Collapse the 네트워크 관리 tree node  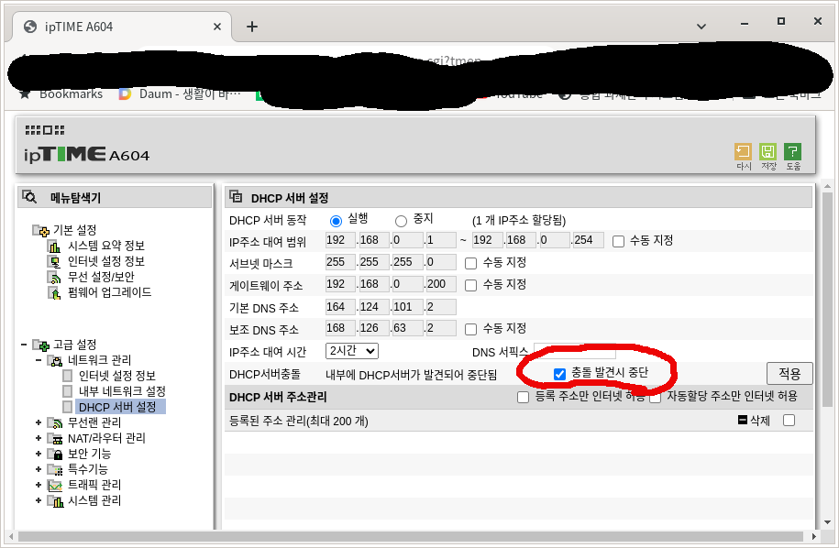click(39, 360)
